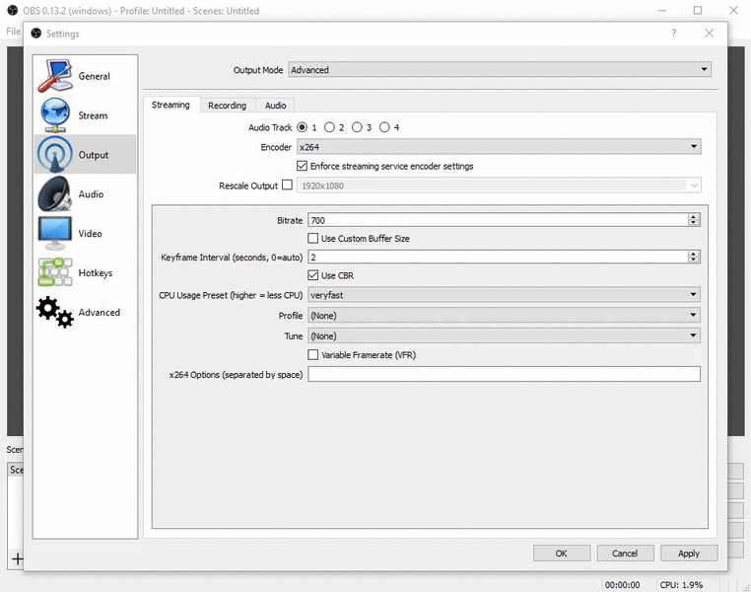Open the Audio speaker icon
Screen dimensions: 751x592
coord(54,193)
